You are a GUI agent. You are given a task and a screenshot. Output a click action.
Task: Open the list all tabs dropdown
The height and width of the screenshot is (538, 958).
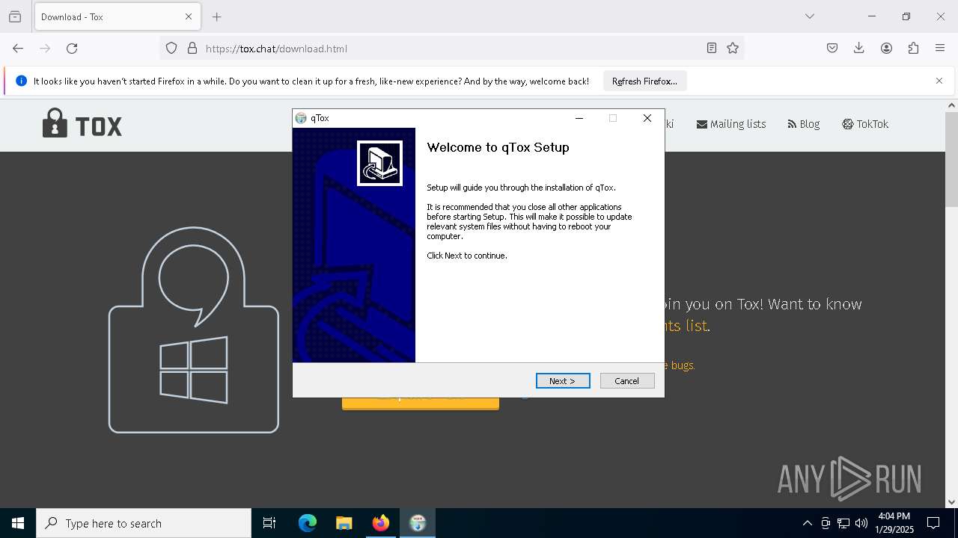(810, 16)
